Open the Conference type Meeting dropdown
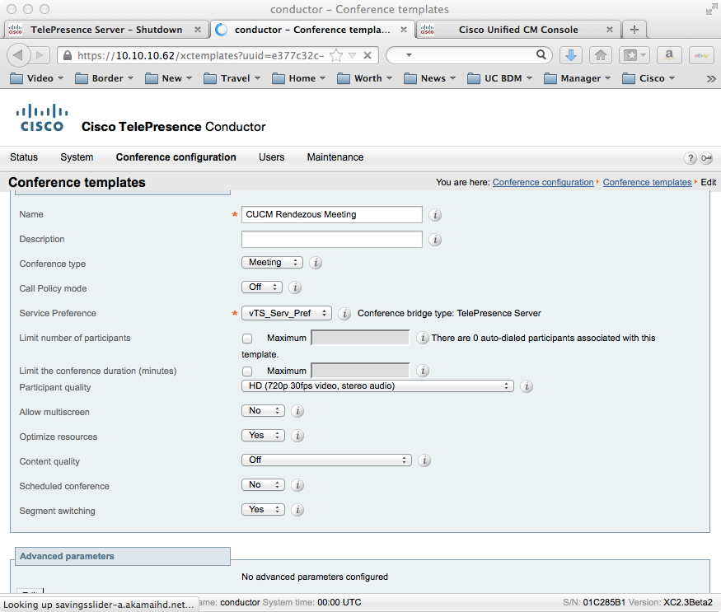The width and height of the screenshot is (721, 612). [272, 262]
